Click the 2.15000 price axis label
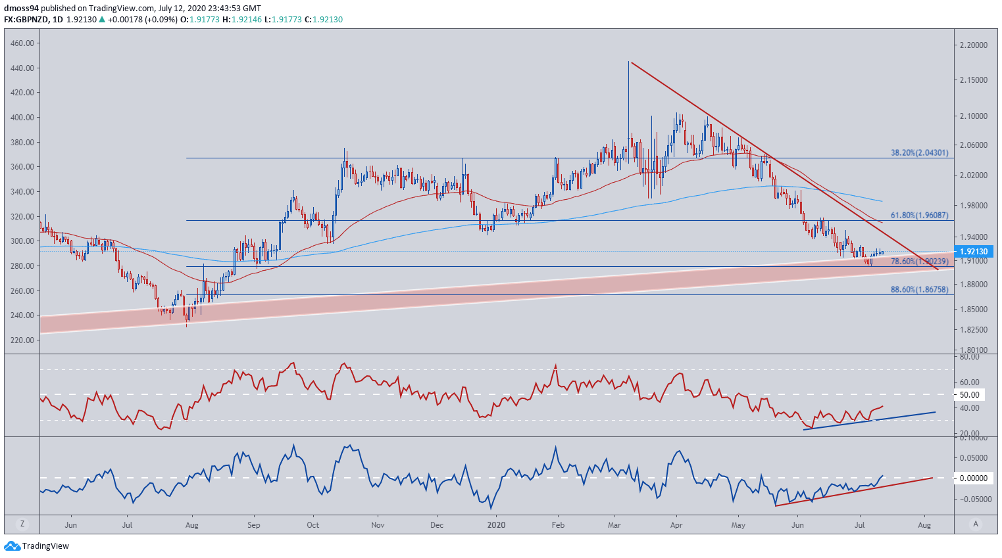Screen dimensions: 1002x558 [x=974, y=80]
